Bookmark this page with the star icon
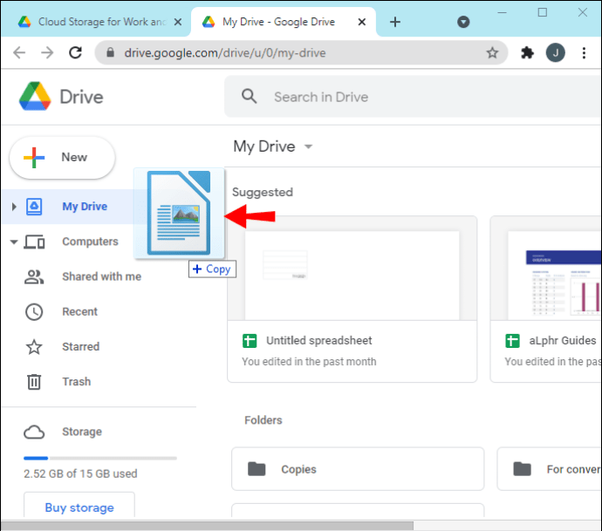The image size is (602, 531). 492,52
